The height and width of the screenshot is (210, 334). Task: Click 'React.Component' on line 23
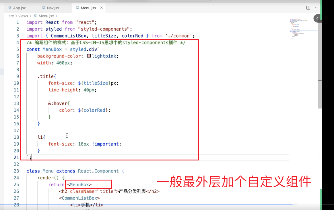coord(98,171)
